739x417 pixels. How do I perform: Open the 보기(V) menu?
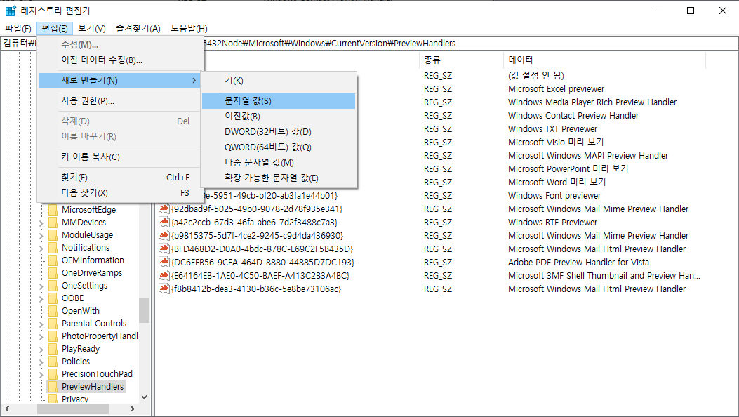pyautogui.click(x=91, y=28)
